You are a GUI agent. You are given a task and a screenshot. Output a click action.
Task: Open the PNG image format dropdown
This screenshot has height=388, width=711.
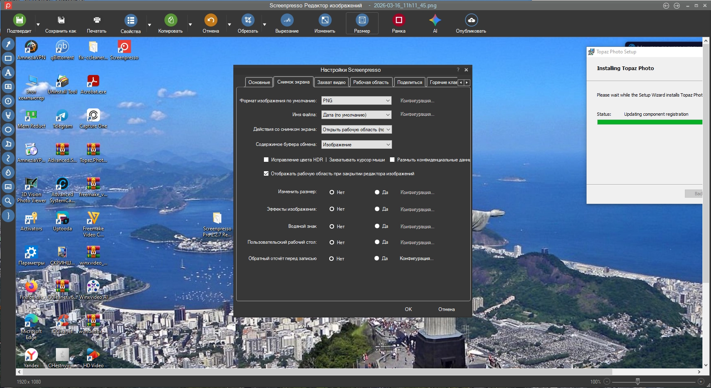pos(356,101)
